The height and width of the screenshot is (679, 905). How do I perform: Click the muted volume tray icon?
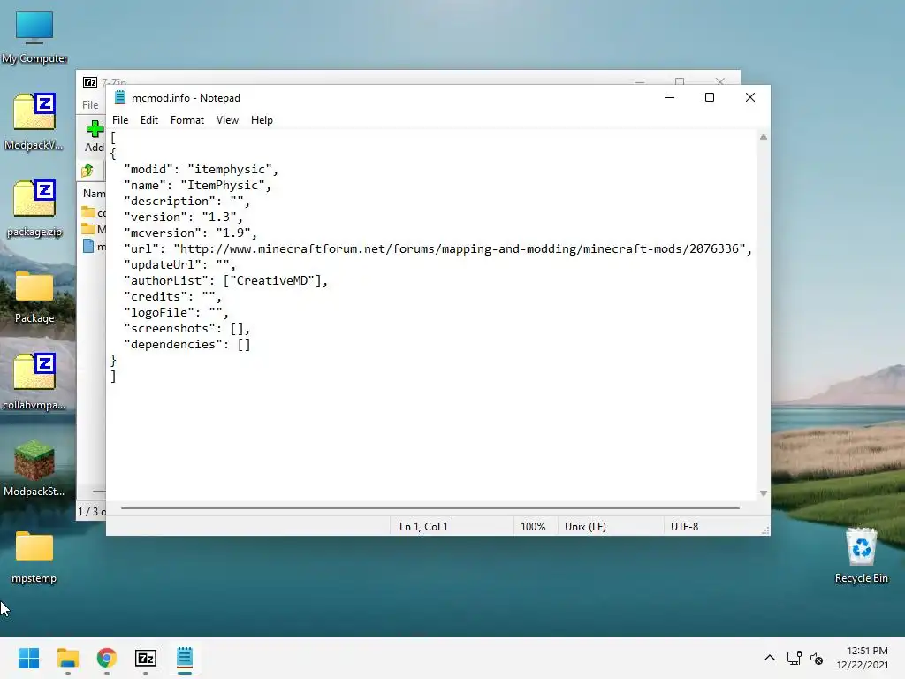817,658
